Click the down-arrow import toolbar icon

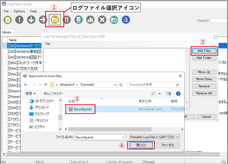click(x=31, y=20)
